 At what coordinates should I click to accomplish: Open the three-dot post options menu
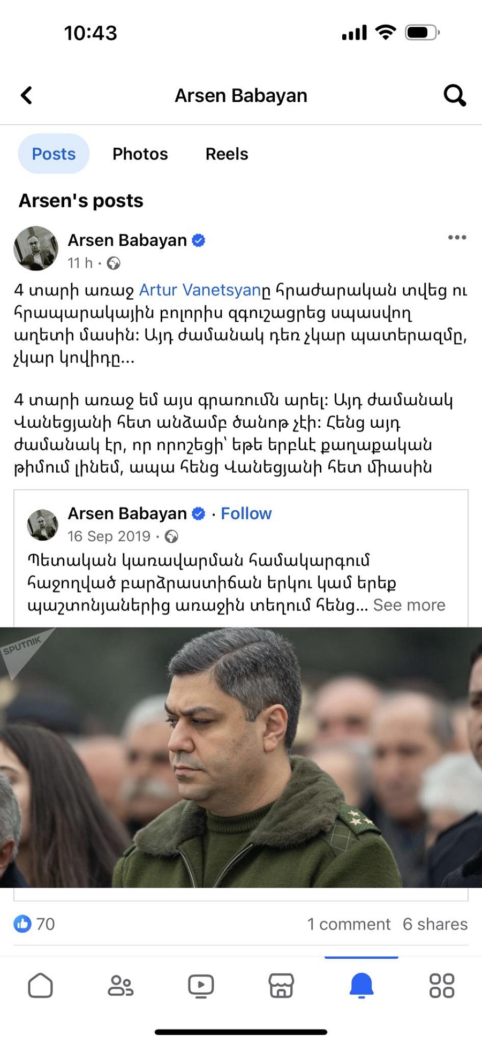coord(457,237)
